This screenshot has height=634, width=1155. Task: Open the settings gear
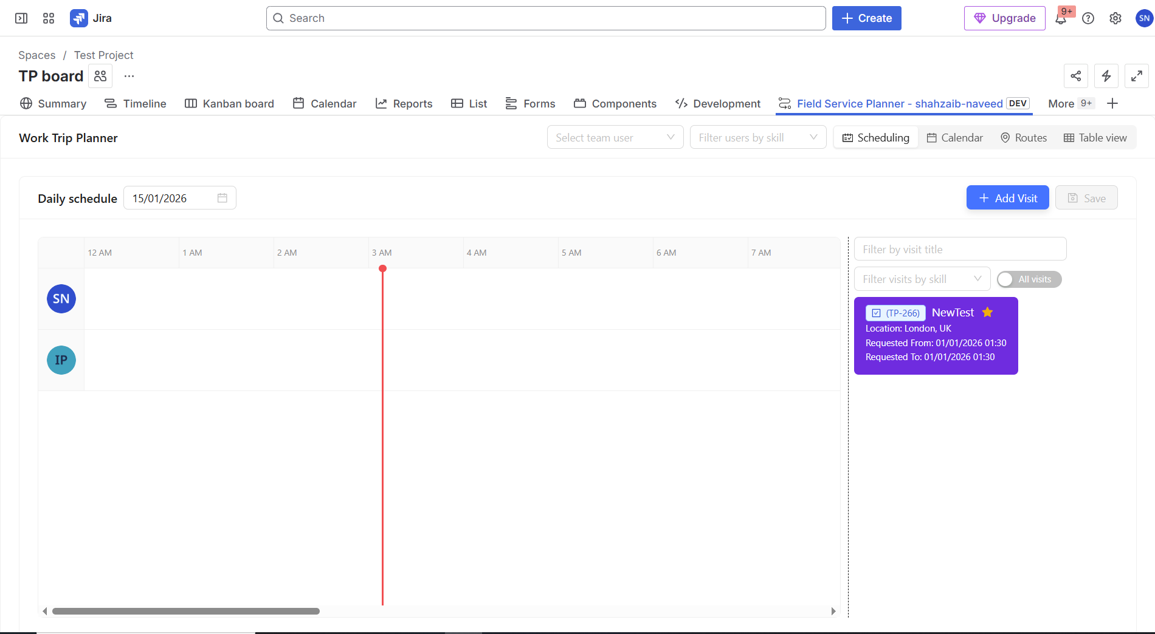coord(1115,18)
